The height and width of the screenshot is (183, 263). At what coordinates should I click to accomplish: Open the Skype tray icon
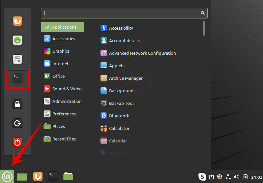click(202, 177)
